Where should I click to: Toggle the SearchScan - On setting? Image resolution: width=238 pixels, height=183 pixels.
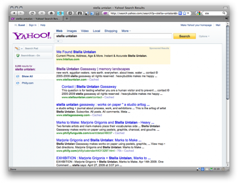(x=33, y=56)
